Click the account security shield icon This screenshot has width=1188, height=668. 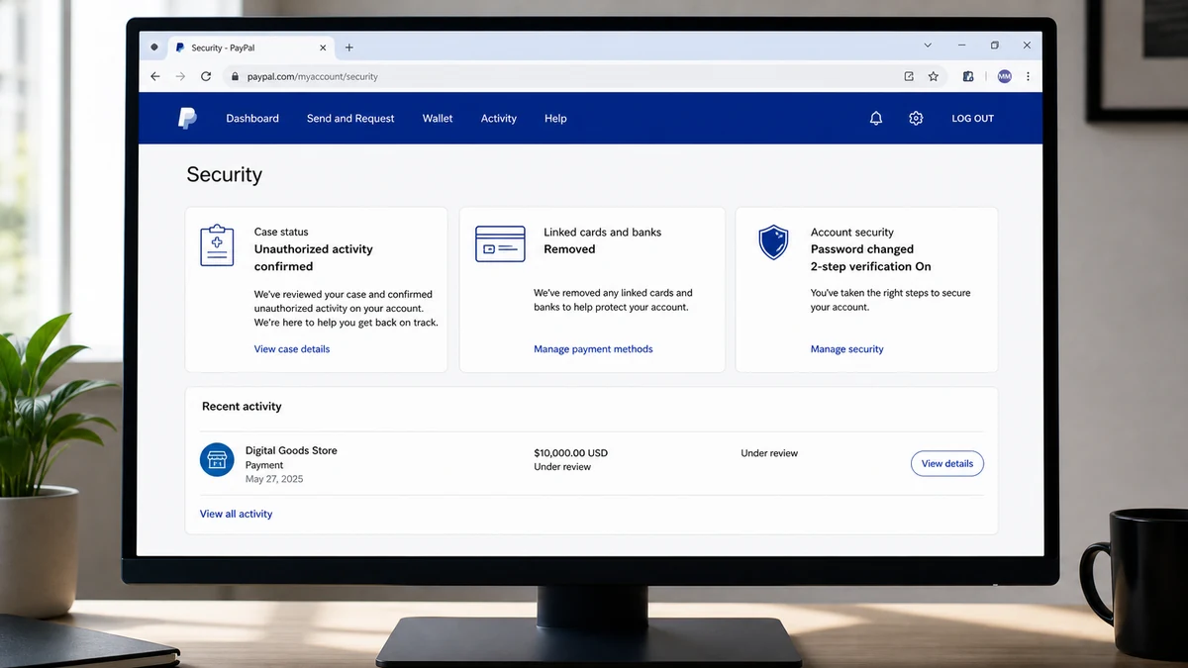tap(773, 241)
